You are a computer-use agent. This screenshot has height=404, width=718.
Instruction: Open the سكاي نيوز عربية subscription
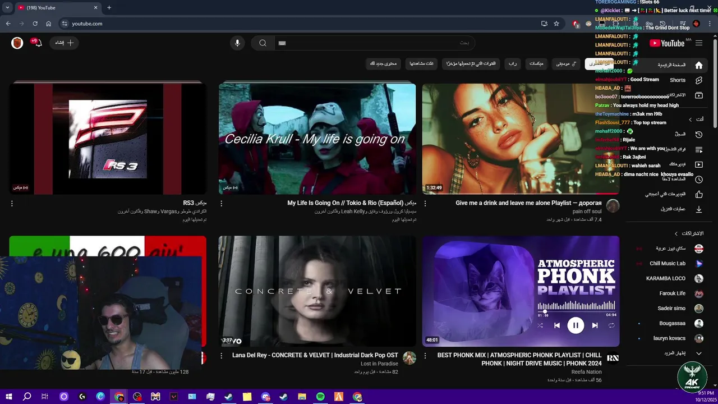[x=670, y=249]
